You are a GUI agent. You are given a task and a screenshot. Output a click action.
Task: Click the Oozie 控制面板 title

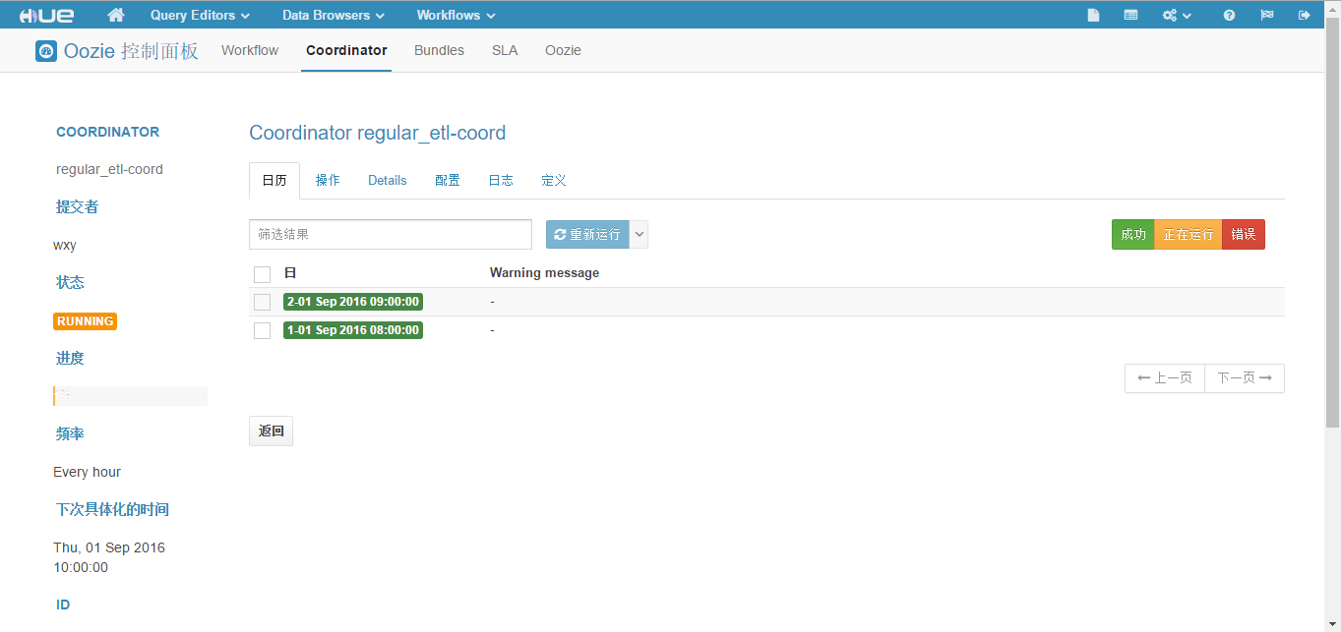[131, 51]
